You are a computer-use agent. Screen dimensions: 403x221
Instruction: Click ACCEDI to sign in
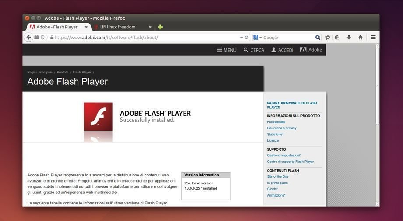pyautogui.click(x=282, y=50)
